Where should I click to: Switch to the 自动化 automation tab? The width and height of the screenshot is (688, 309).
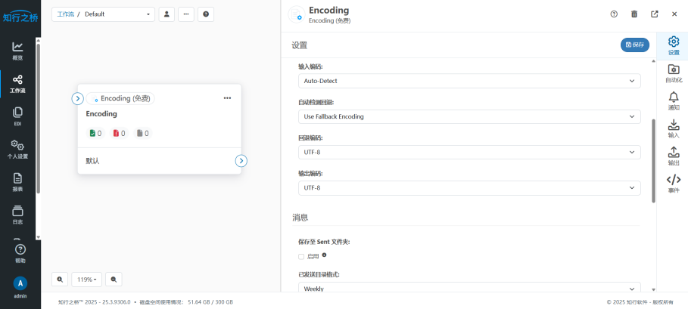(x=673, y=73)
